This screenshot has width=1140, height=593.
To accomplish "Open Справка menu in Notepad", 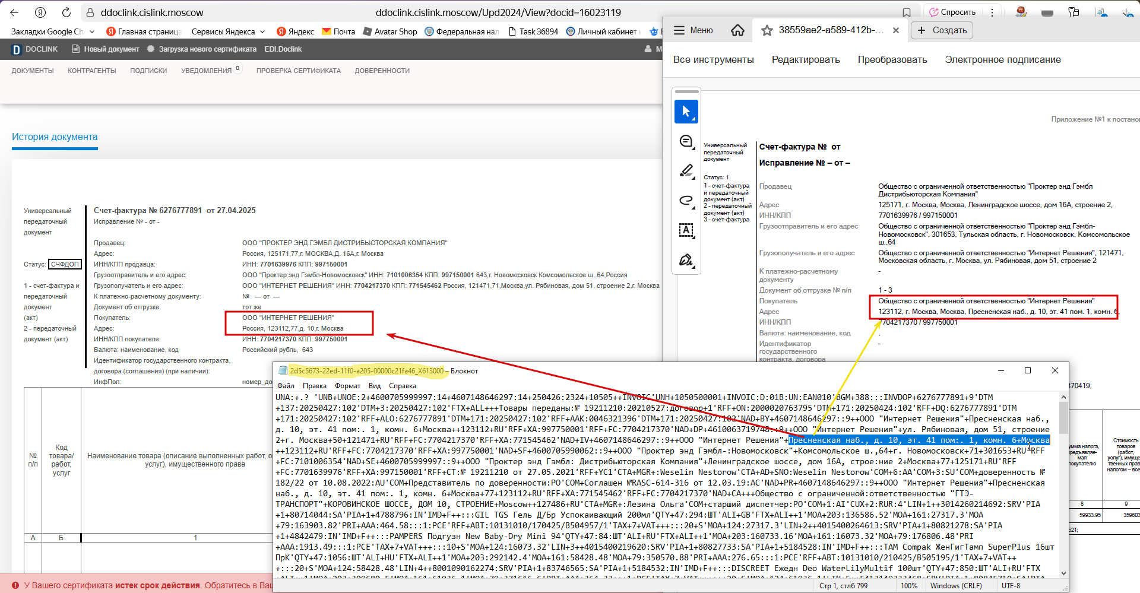I will (403, 386).
